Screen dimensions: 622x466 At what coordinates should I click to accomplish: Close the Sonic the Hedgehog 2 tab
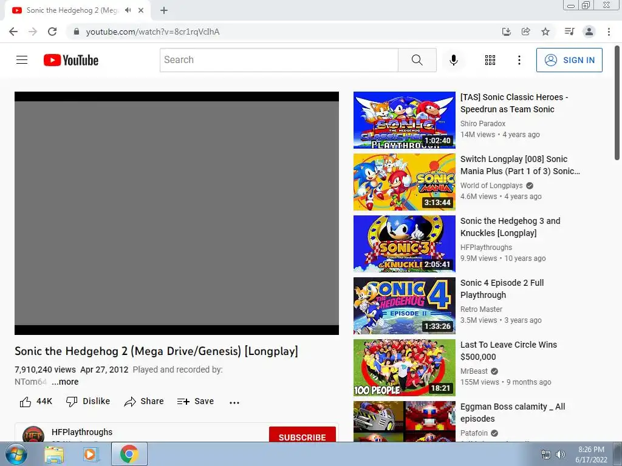[x=141, y=10]
